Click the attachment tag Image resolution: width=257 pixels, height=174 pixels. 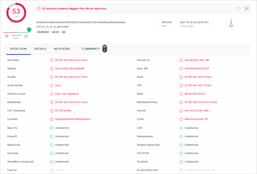pos(43,32)
